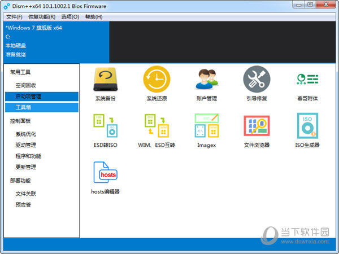
Task: Open the 系统备份 system backup tool
Action: tap(106, 84)
